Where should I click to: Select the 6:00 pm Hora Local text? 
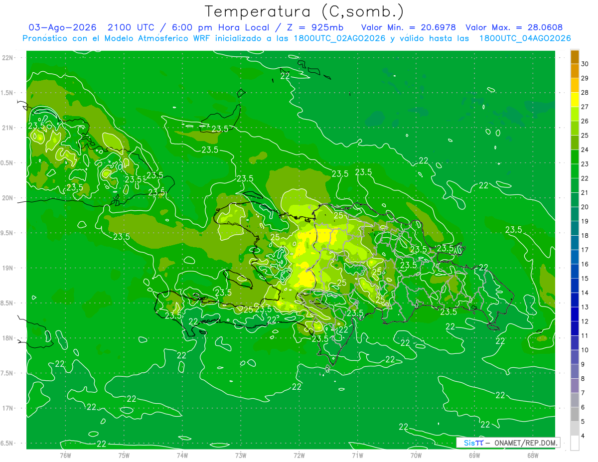point(220,27)
